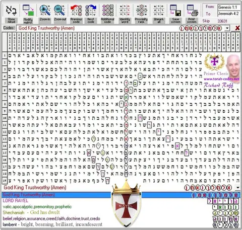Select the belief, religion, assurance, creed entry
Viewport: 242px width, 230px height.
click(51, 218)
